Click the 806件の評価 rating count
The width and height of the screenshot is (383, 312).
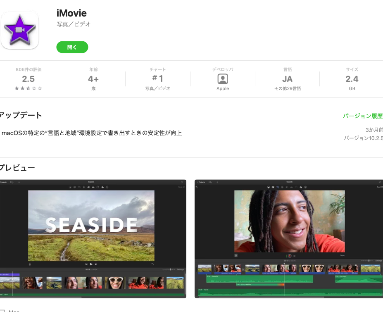point(29,70)
